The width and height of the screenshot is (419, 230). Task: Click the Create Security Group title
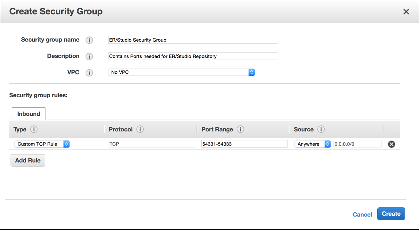pyautogui.click(x=56, y=11)
